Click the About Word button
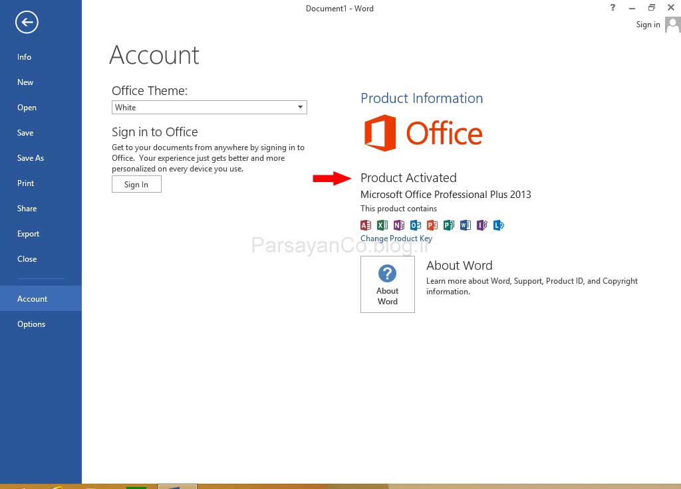Viewport: 681px width, 489px height. click(x=388, y=284)
